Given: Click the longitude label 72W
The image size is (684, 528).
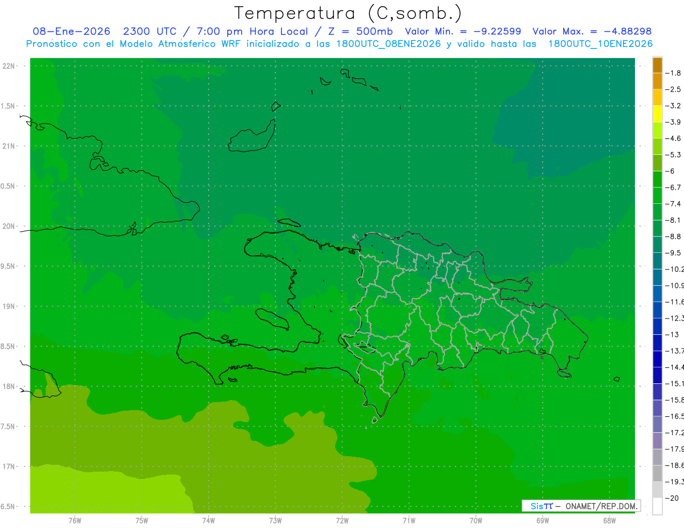Looking at the screenshot, I should coord(342,520).
